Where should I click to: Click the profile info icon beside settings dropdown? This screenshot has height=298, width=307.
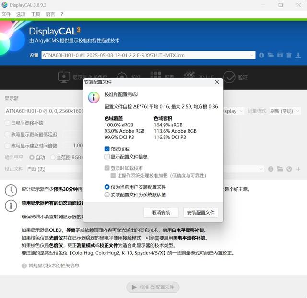click(x=261, y=56)
